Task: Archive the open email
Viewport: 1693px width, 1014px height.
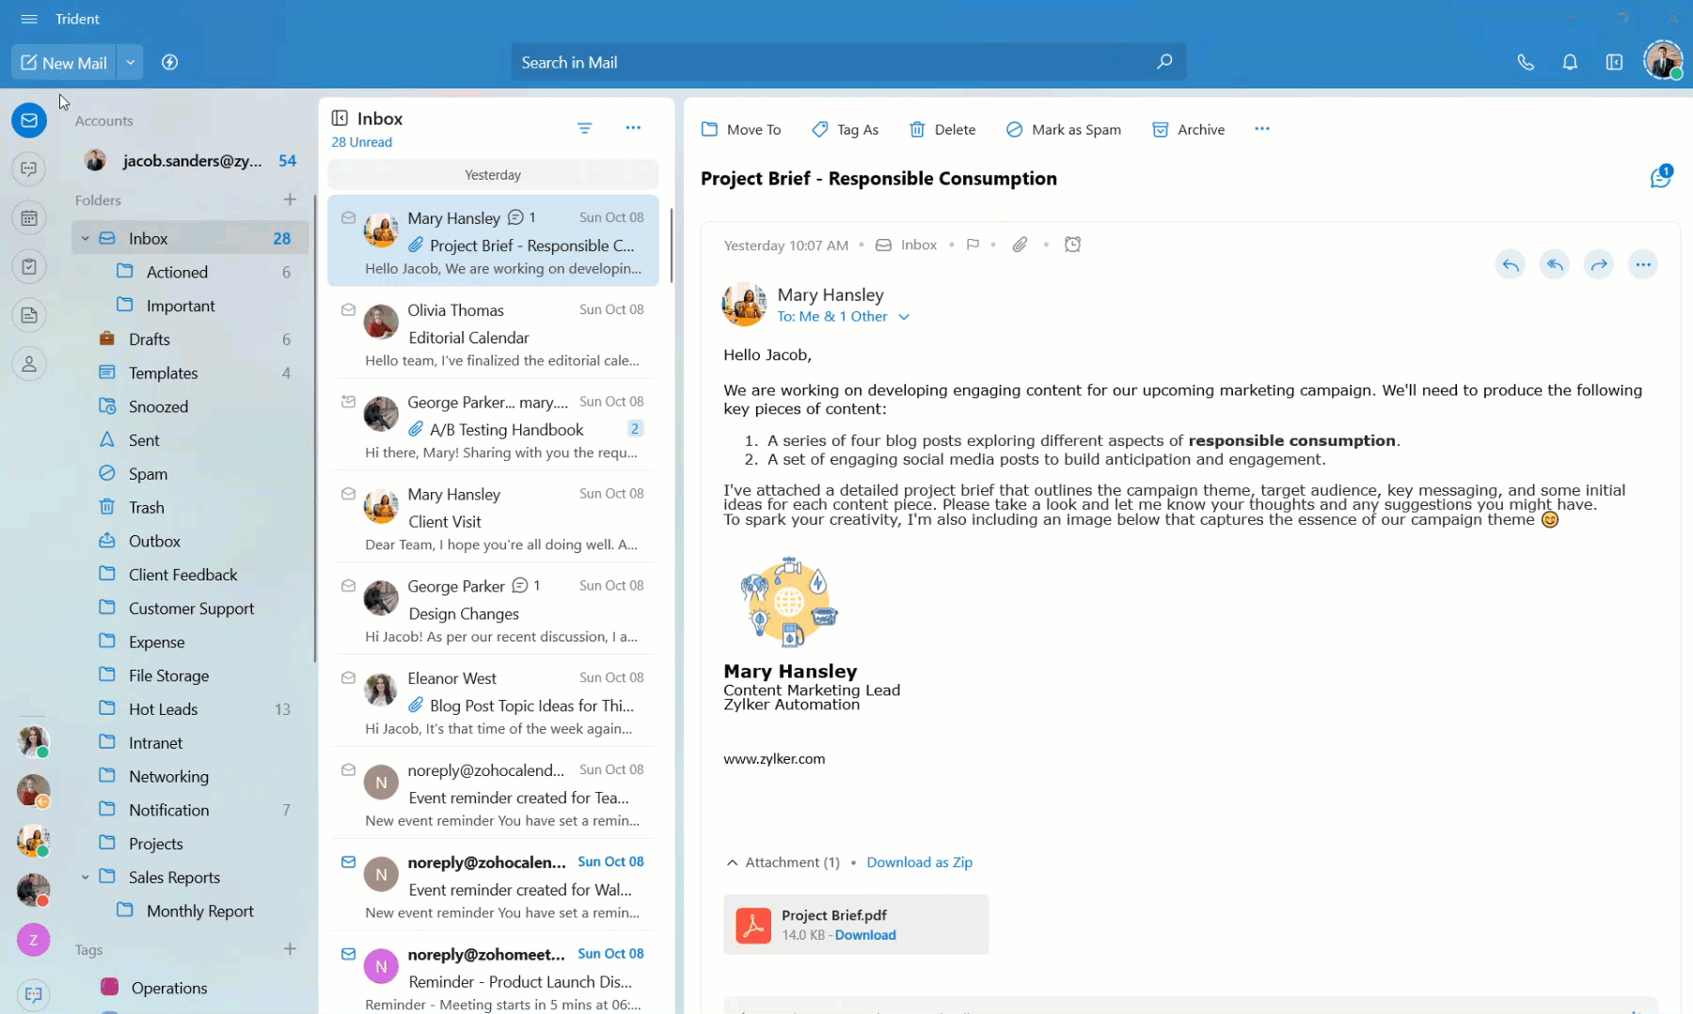Action: pyautogui.click(x=1189, y=130)
